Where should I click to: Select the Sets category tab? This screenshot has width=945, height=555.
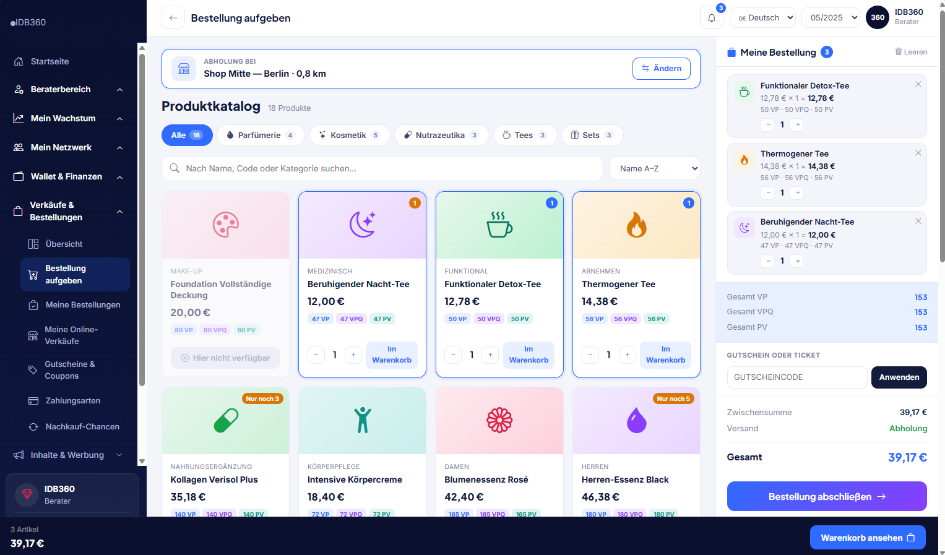pyautogui.click(x=592, y=135)
